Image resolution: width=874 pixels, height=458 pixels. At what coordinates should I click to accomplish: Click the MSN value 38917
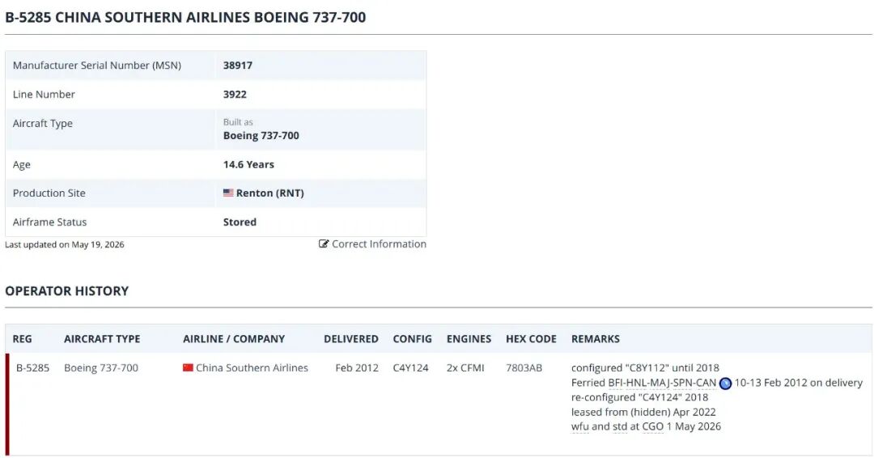(238, 66)
